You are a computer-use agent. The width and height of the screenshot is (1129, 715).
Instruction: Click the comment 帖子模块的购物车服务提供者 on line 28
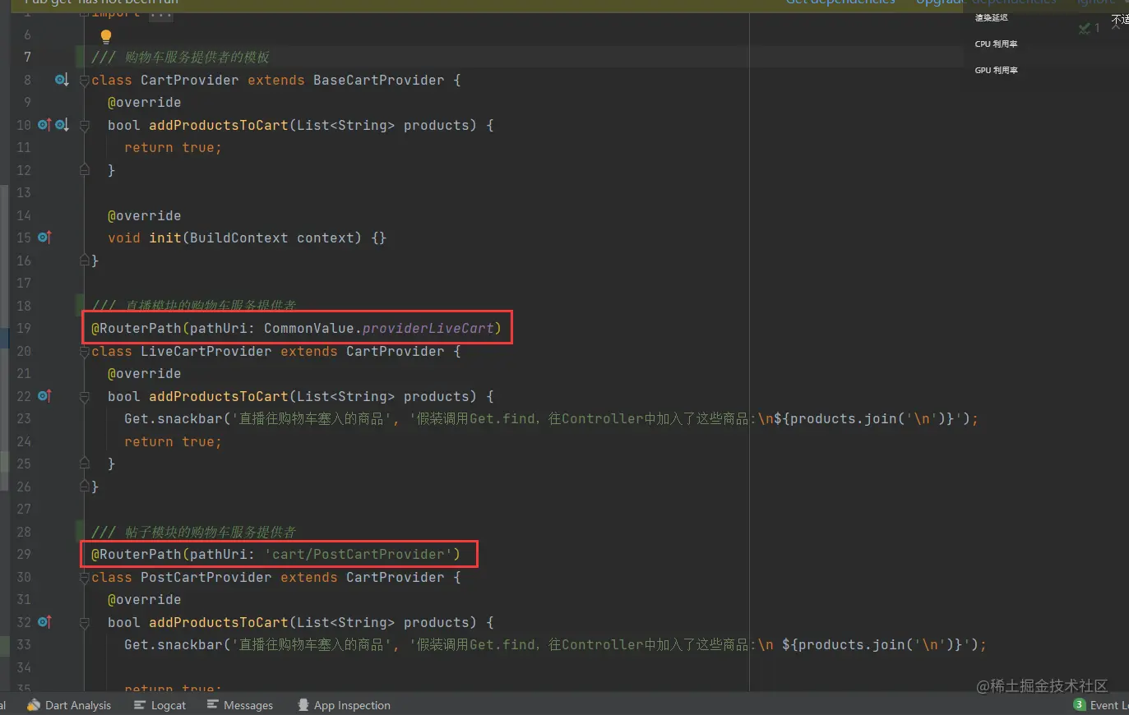pyautogui.click(x=211, y=532)
